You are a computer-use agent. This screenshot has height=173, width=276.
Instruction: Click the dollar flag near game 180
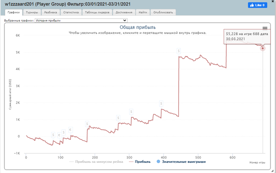tap(87, 124)
